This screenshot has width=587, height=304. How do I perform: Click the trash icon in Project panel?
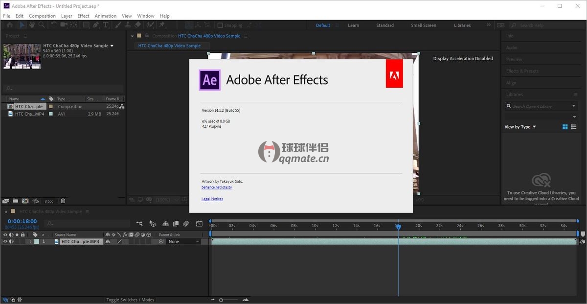pyautogui.click(x=63, y=201)
